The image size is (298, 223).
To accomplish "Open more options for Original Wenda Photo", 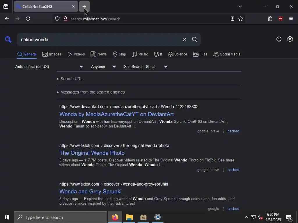I will pyautogui.click(x=223, y=170).
